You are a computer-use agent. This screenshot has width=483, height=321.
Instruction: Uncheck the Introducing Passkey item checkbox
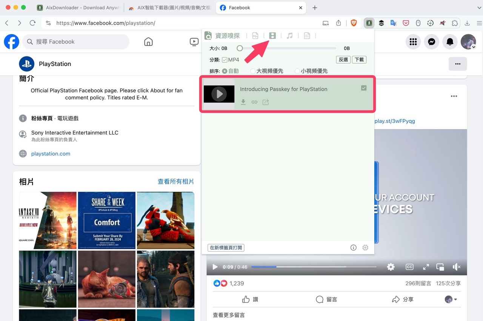364,88
